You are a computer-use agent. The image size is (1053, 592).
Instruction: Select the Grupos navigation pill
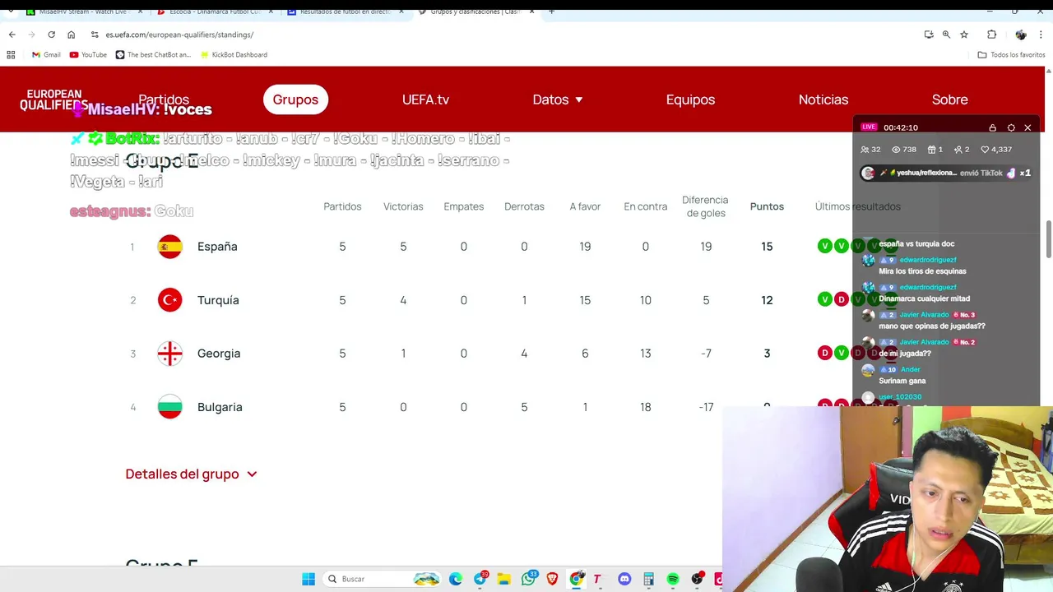tap(295, 99)
